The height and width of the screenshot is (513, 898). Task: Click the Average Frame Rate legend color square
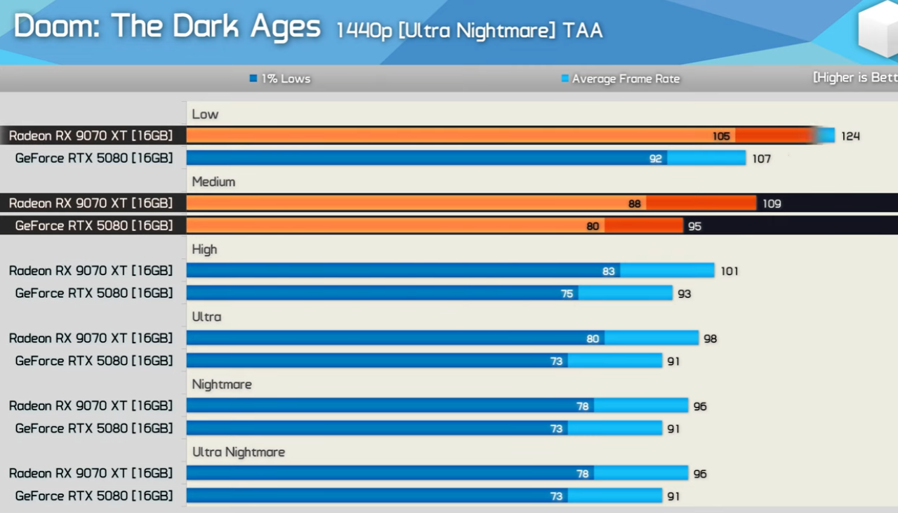pyautogui.click(x=564, y=79)
